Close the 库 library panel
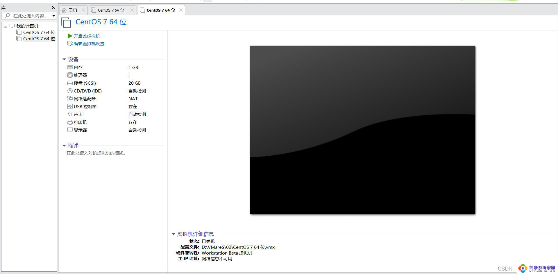558x274 pixels. point(53,8)
